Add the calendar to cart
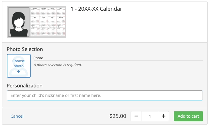 point(188,116)
